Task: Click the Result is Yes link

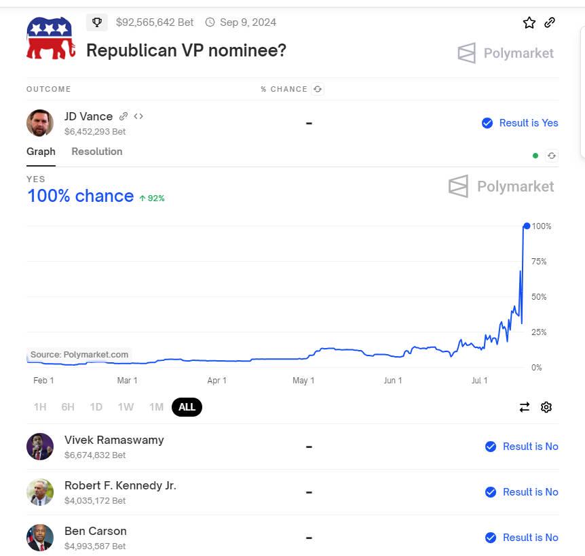Action: pos(528,123)
